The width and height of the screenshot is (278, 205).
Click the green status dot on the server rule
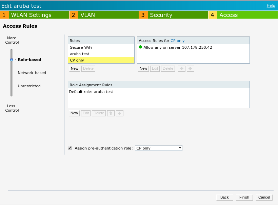tap(140, 48)
